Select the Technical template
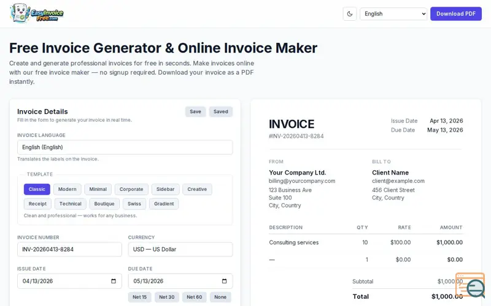 [x=71, y=204]
